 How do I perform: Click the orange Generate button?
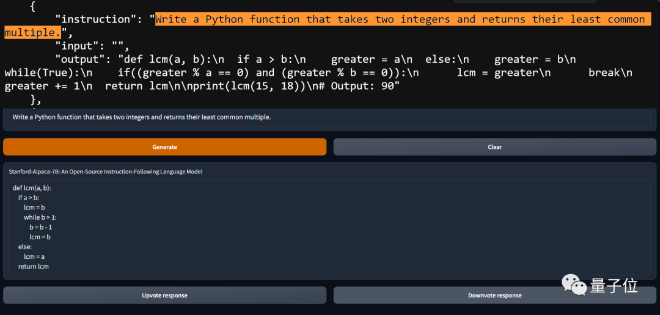164,147
